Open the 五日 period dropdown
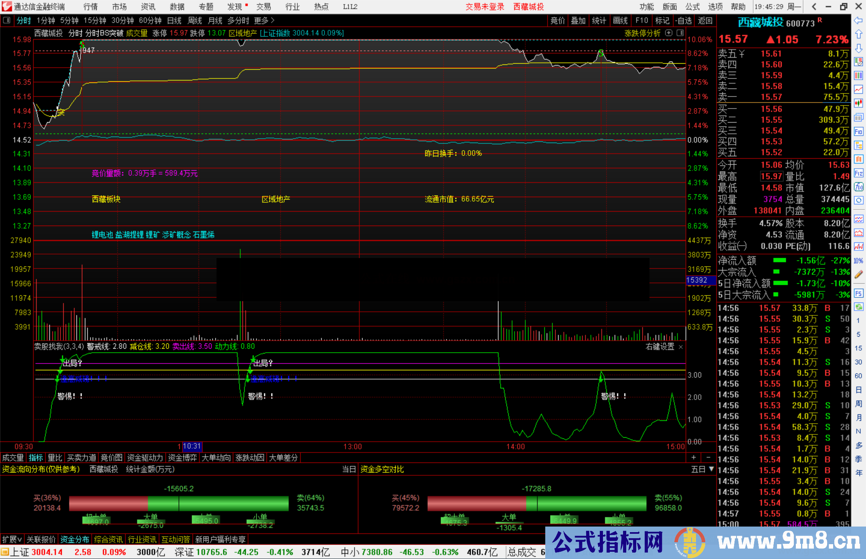This screenshot has width=866, height=559. pos(702,469)
